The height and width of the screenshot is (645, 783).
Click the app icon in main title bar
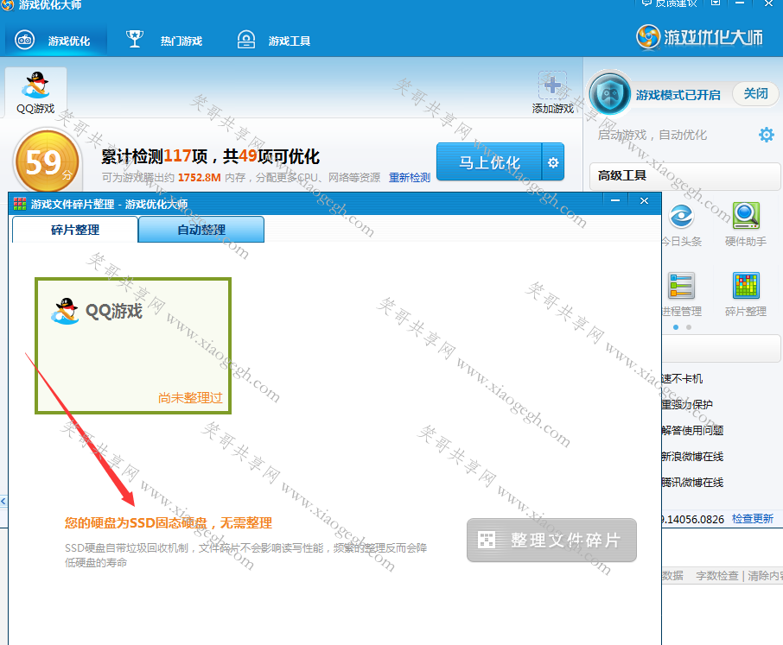click(8, 4)
